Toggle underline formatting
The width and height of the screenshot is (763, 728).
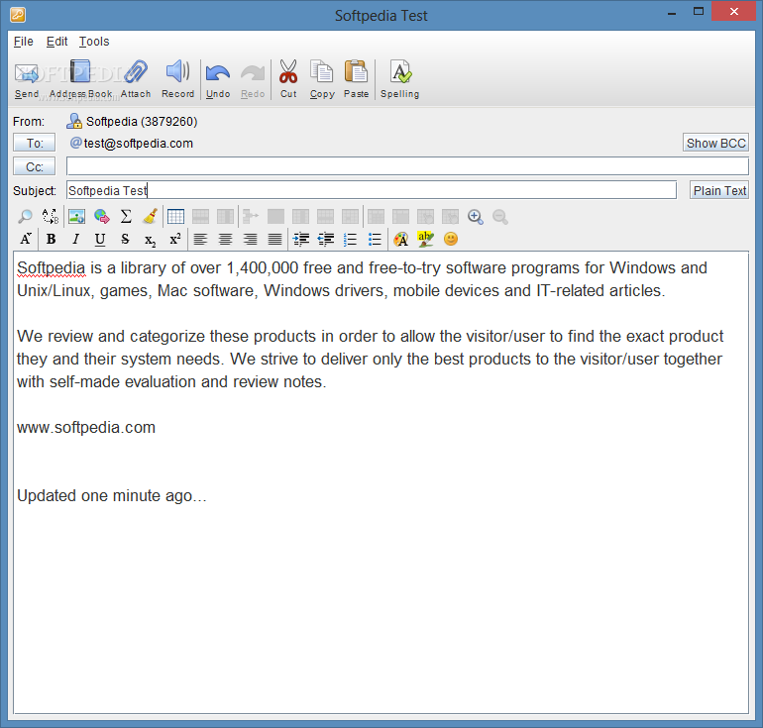(x=100, y=239)
